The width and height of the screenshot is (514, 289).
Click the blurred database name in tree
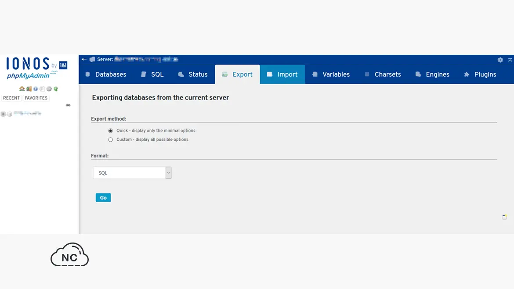27,114
